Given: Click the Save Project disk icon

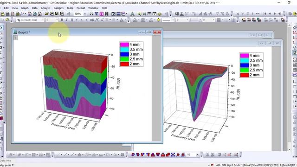Looking at the screenshot, I should [x=57, y=14].
